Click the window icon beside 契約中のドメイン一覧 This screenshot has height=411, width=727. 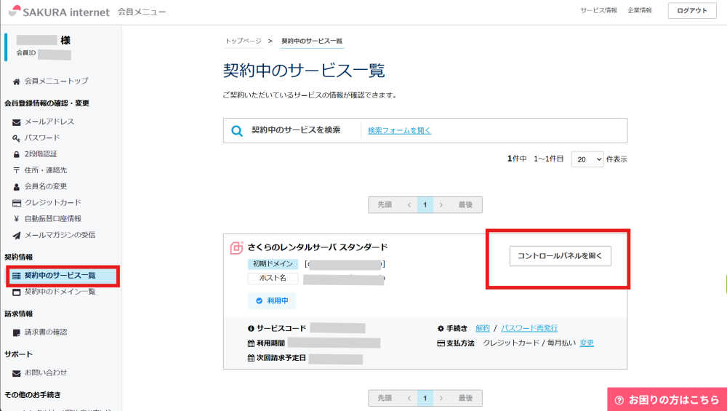coord(16,292)
